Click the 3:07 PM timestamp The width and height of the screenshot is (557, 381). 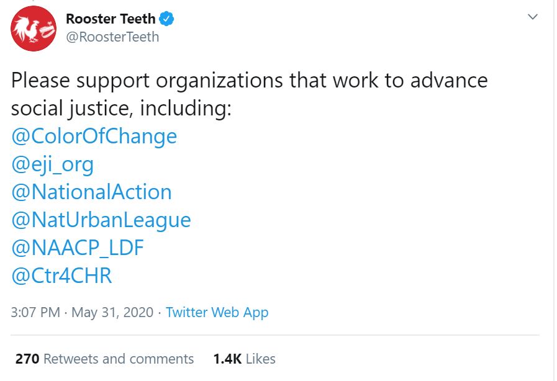tap(35, 312)
